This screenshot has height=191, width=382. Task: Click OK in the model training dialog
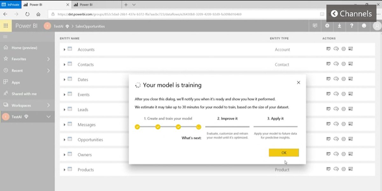[x=284, y=153]
